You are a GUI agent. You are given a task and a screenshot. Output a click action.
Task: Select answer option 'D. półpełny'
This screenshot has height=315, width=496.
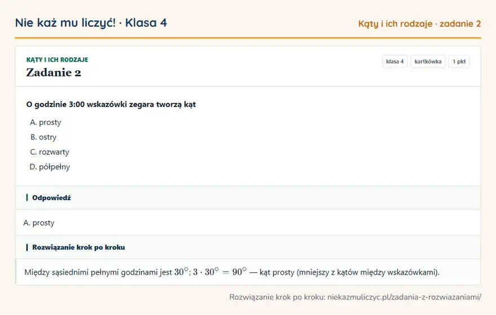coord(50,167)
